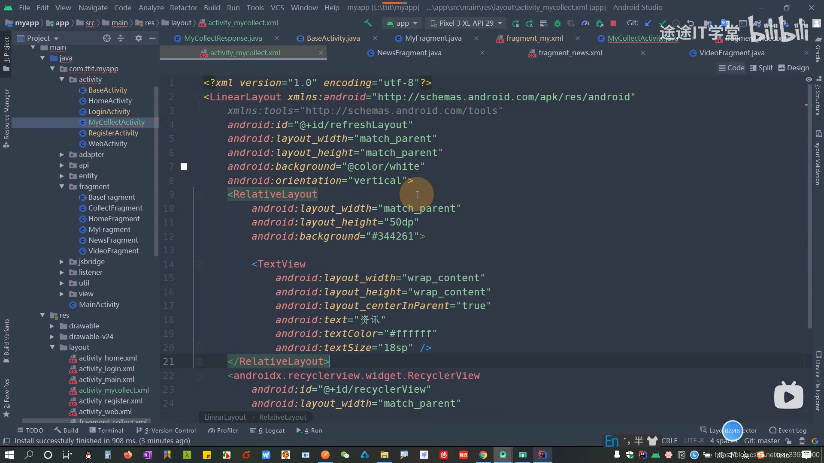Open the Profiler tool window
824x463 pixels.
pos(223,430)
